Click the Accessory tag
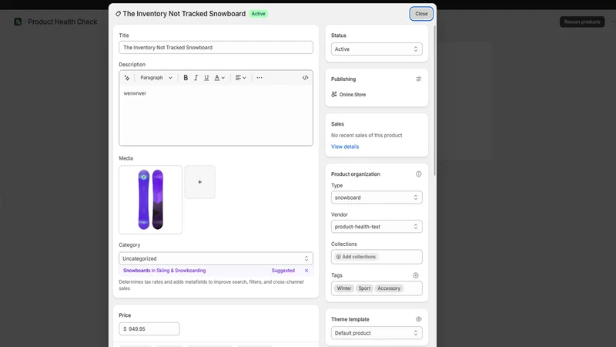Image resolution: width=616 pixels, height=347 pixels. tap(389, 288)
